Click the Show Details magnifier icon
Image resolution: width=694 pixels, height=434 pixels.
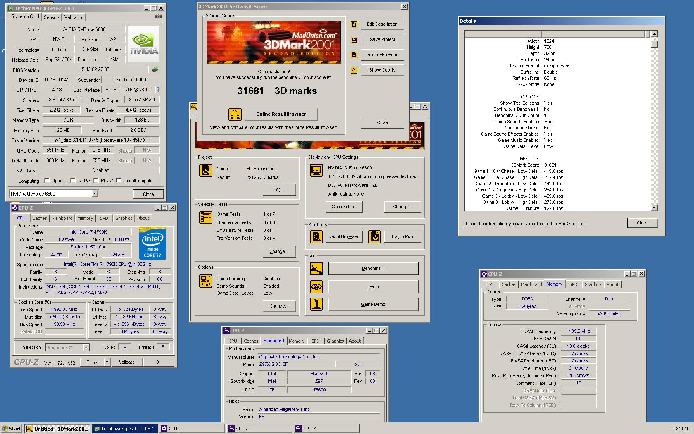tap(354, 70)
